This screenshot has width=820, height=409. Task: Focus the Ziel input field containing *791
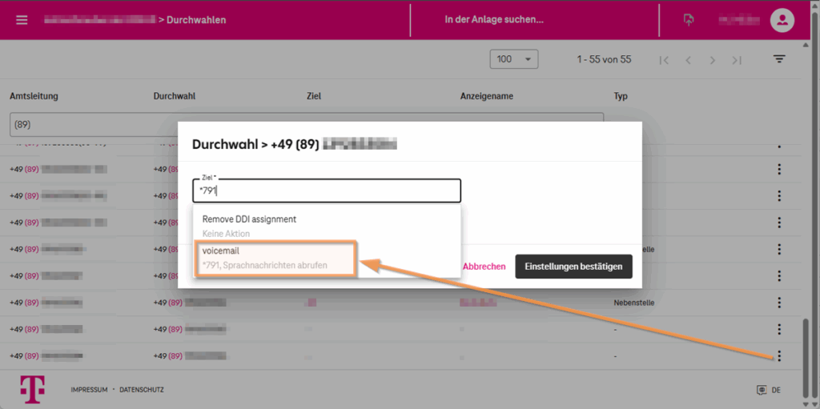tap(327, 191)
